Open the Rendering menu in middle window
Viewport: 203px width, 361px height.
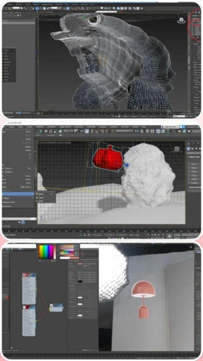(78, 127)
